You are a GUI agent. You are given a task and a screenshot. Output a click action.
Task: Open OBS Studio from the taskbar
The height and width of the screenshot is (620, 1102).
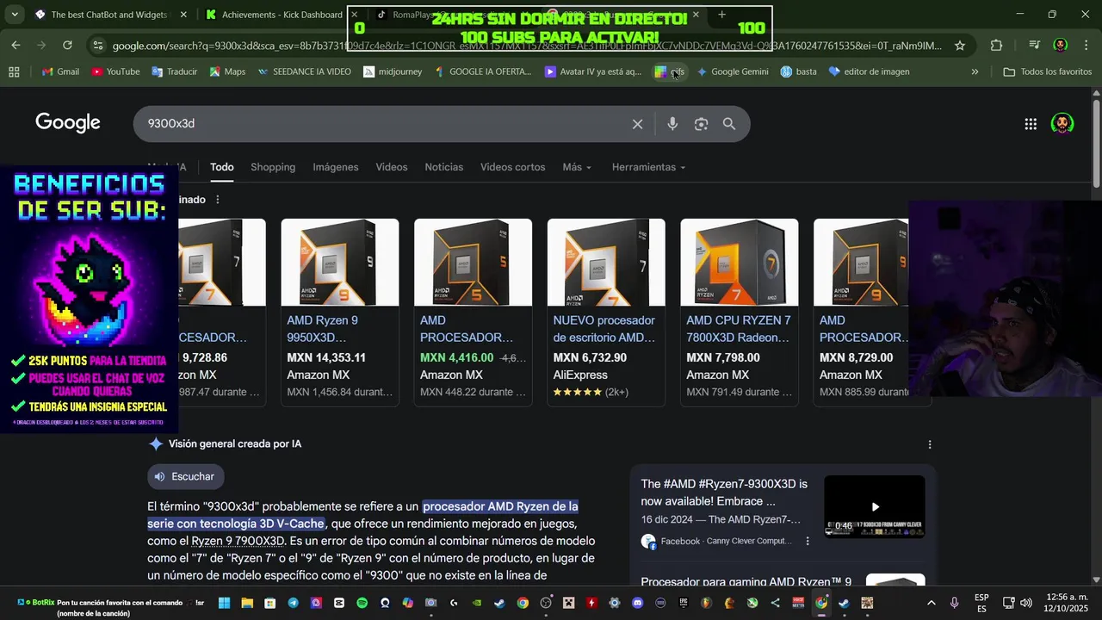tap(546, 603)
